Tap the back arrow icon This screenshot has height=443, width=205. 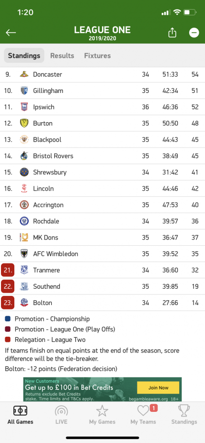click(x=11, y=33)
